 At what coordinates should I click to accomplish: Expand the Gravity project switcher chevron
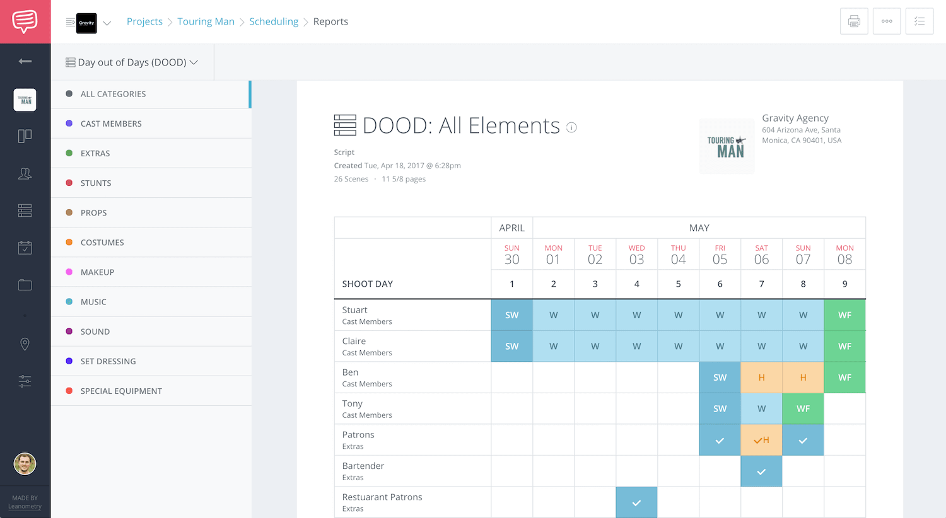point(107,23)
